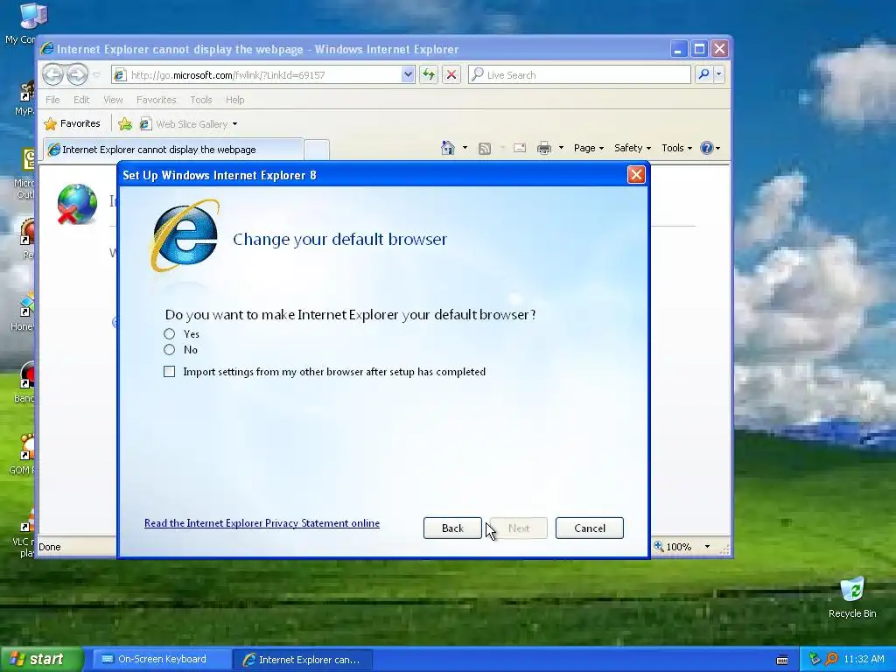This screenshot has width=896, height=672.
Task: Open a new blank tab
Action: point(317,150)
